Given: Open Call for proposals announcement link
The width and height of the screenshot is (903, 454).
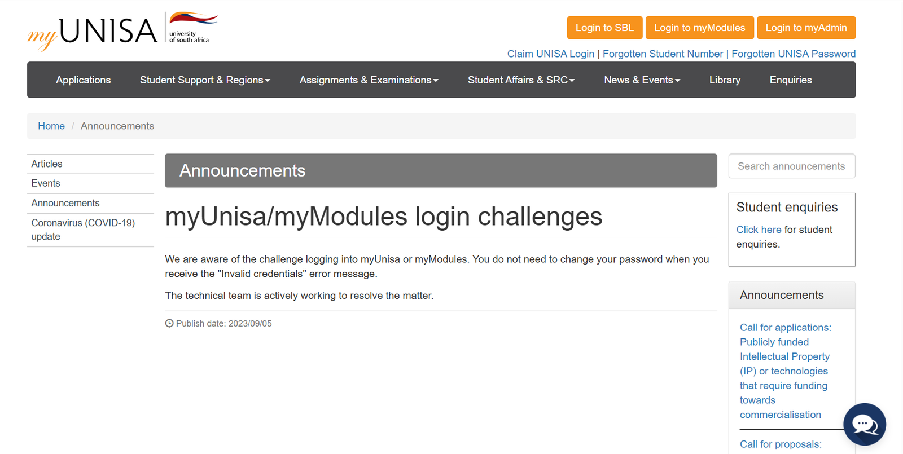Looking at the screenshot, I should 781,444.
